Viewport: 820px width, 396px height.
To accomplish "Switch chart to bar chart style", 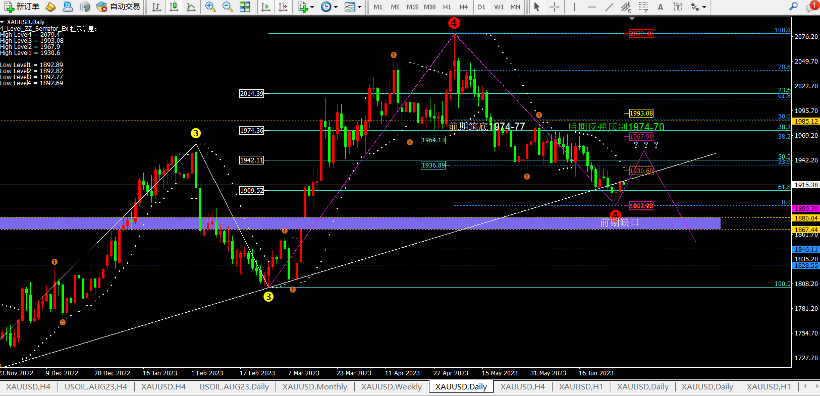I will coord(157,7).
